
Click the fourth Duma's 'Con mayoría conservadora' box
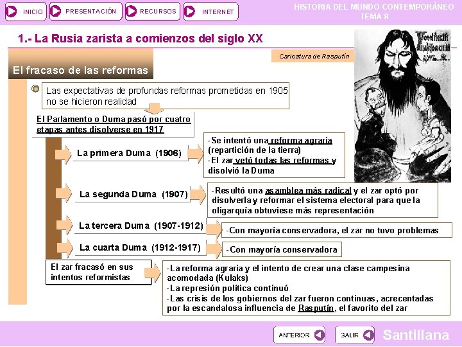point(282,249)
